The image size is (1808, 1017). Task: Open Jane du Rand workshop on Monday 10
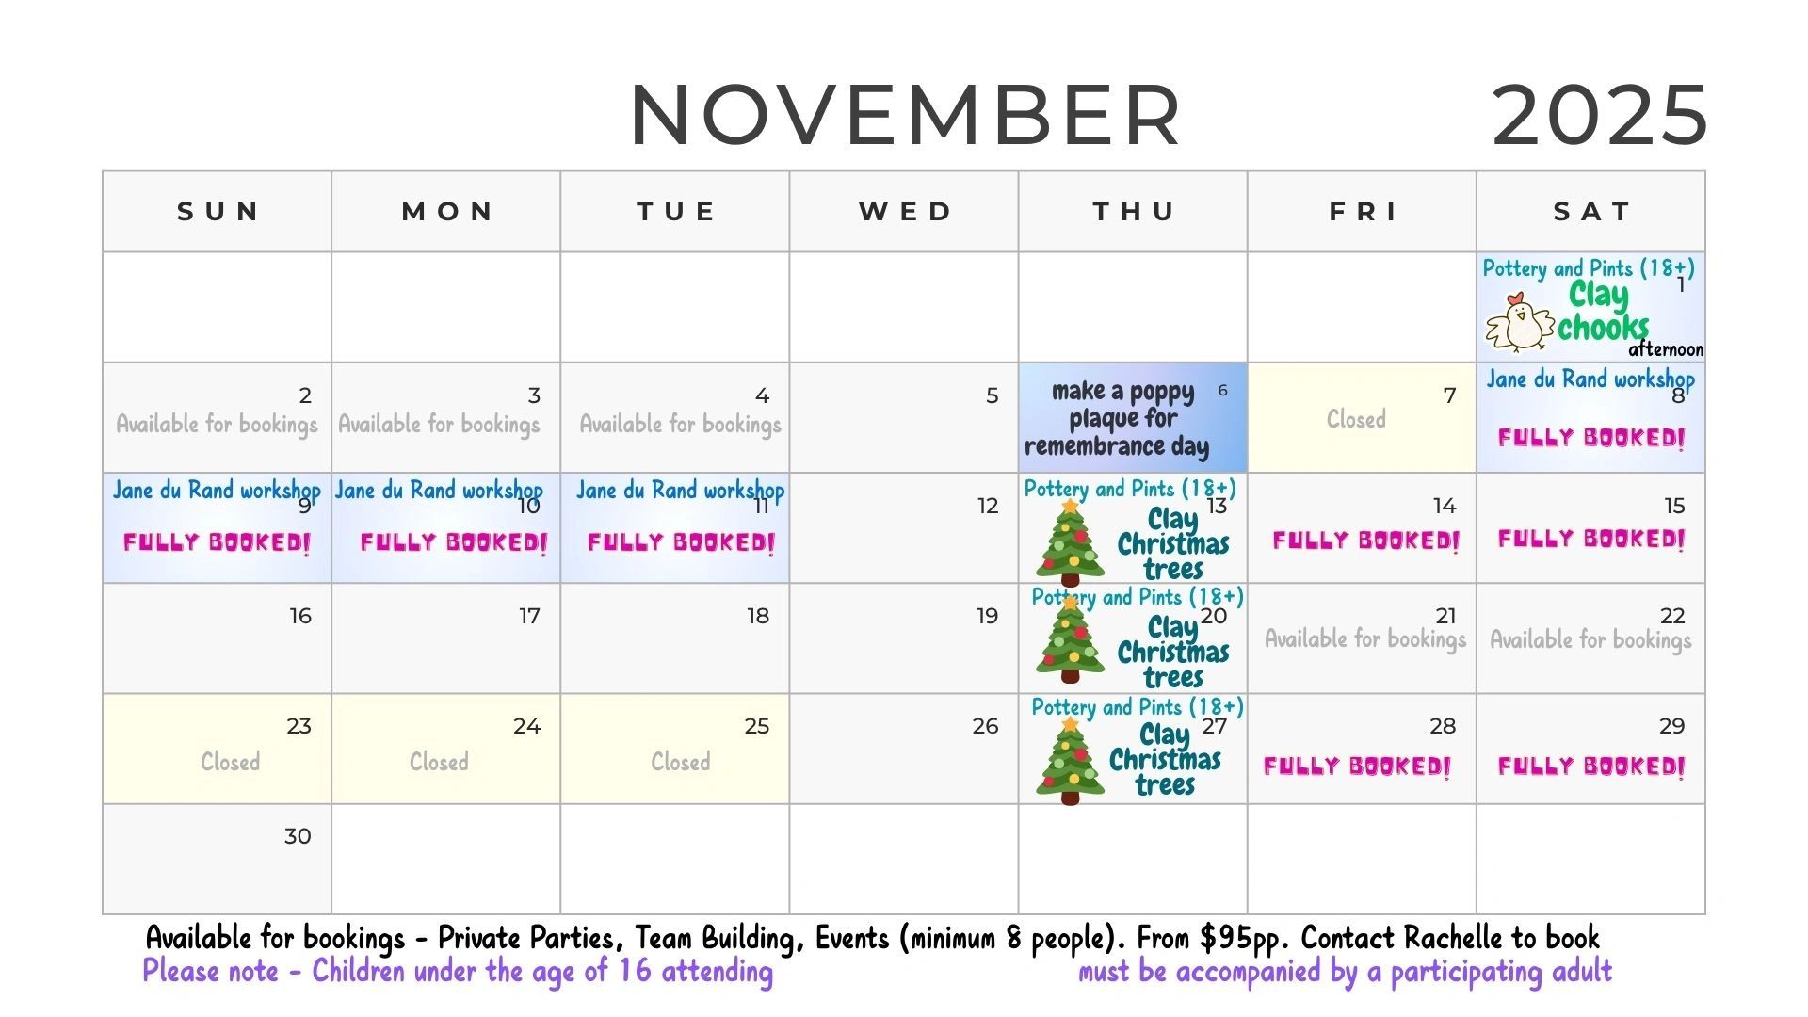[x=439, y=491]
